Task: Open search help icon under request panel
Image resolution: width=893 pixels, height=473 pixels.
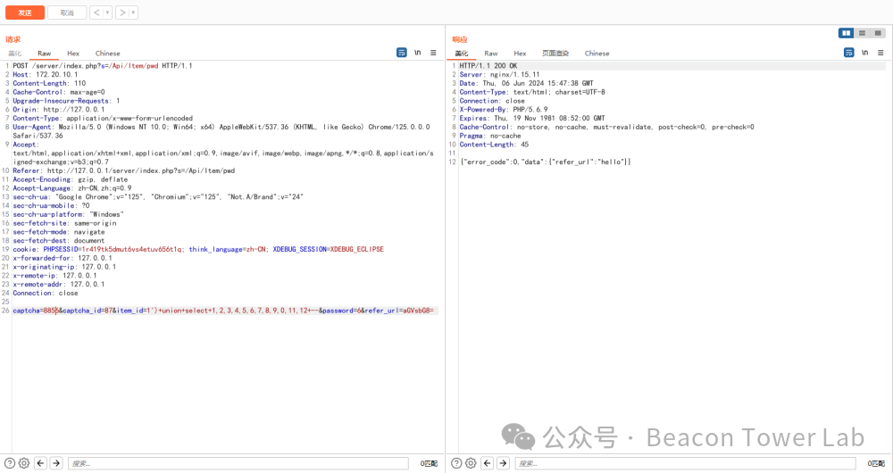Action: pyautogui.click(x=10, y=463)
